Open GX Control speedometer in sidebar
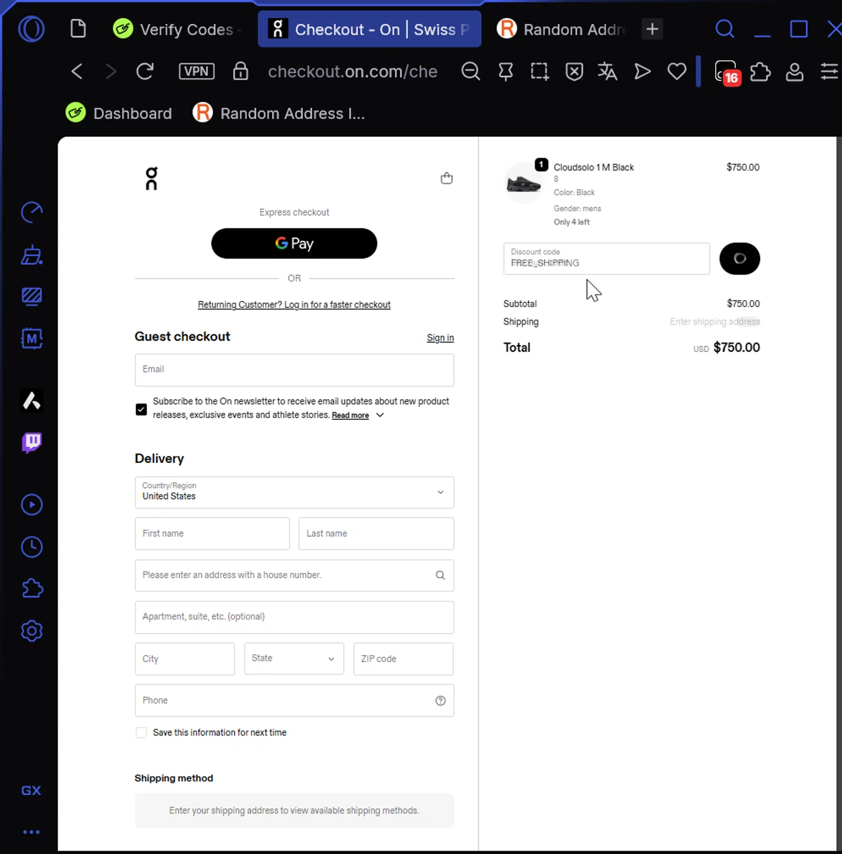842x854 pixels. [x=32, y=212]
